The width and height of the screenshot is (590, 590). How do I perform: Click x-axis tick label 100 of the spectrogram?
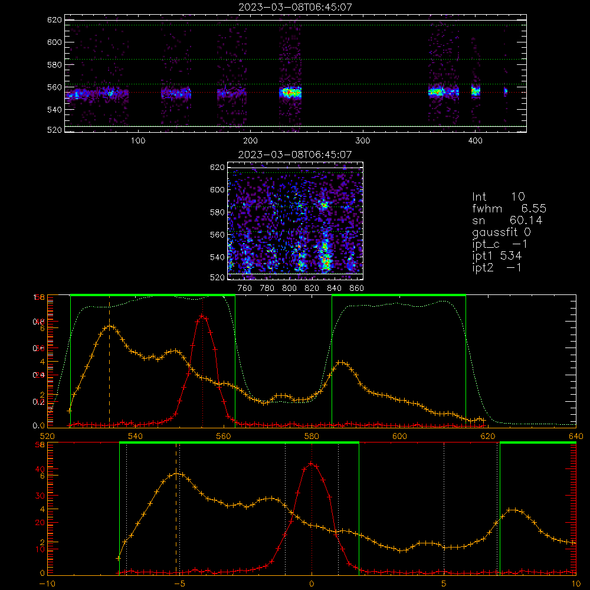(138, 141)
